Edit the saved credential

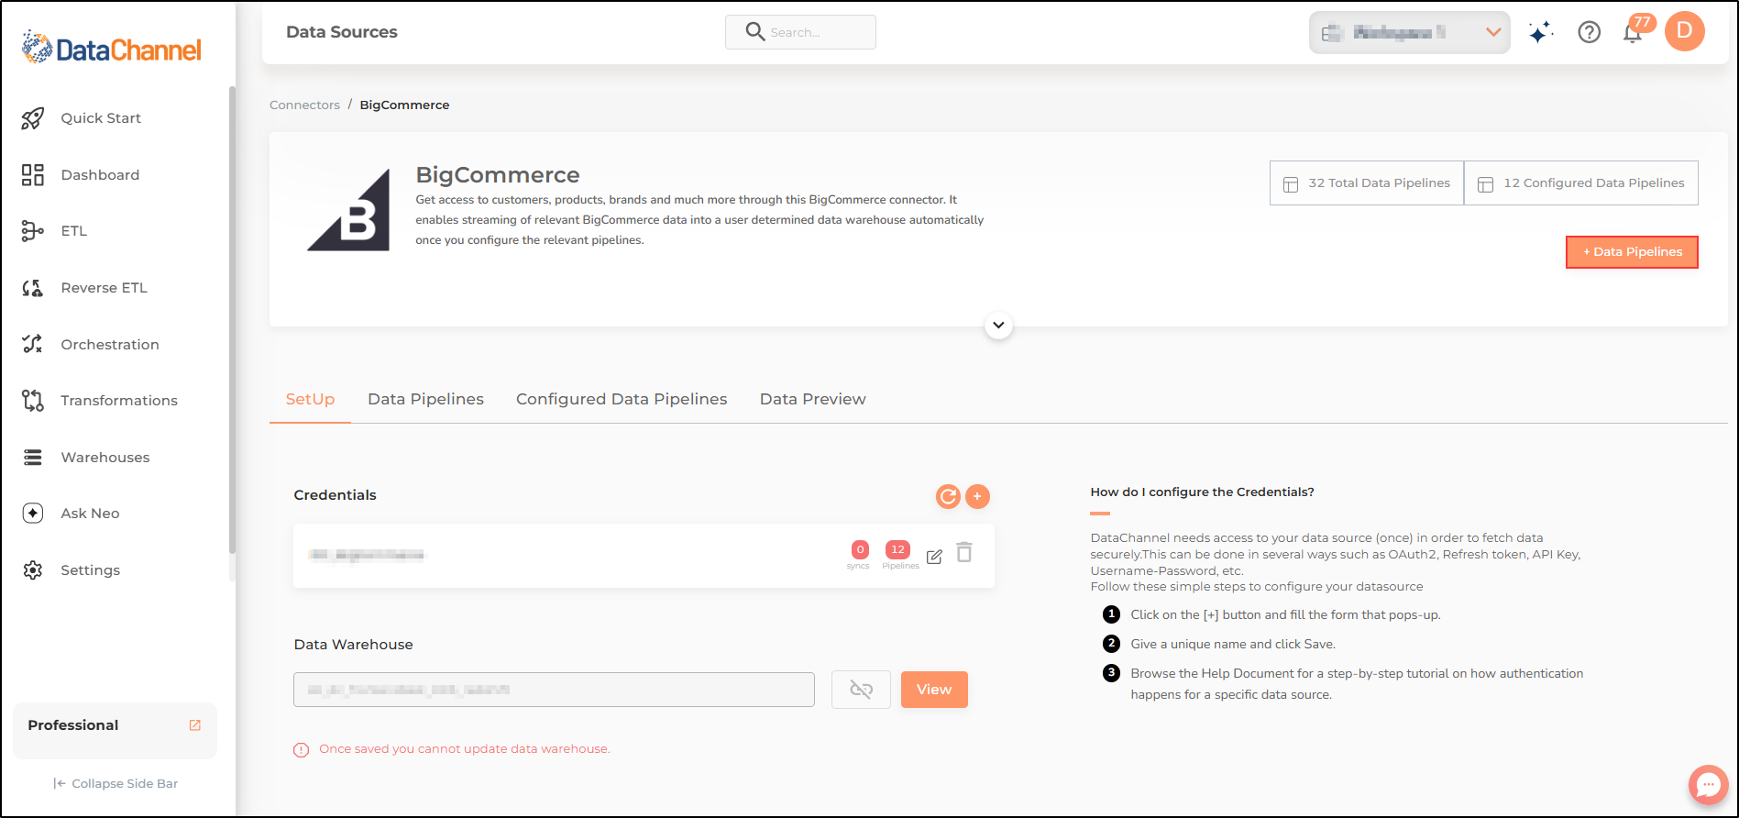934,557
